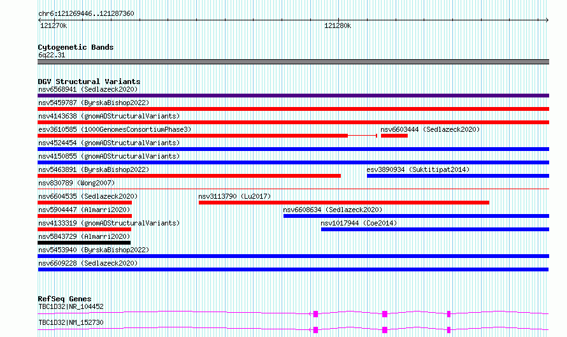
Task: Click the Cytogenetic Bands track title
Action: 76,47
